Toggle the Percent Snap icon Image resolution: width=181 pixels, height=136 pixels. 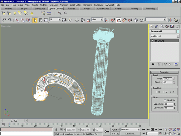pos(125,20)
